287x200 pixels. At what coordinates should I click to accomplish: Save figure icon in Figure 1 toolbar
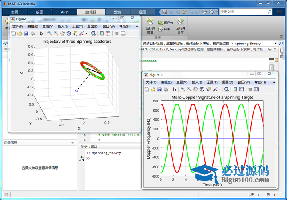pyautogui.click(x=26, y=33)
